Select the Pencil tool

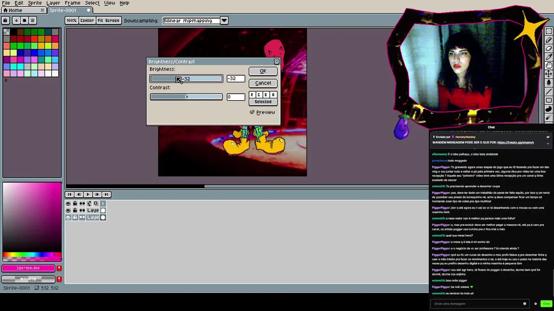point(549,40)
